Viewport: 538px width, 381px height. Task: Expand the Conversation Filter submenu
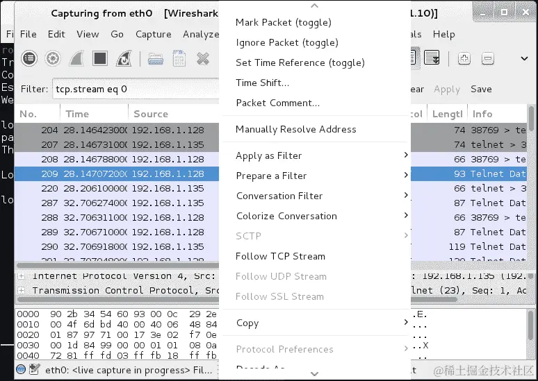314,196
